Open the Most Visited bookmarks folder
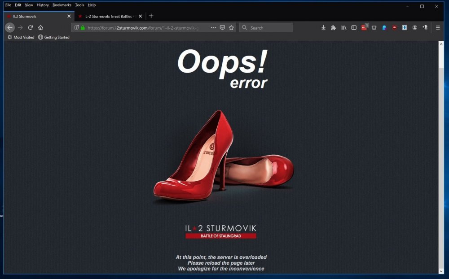 tap(21, 37)
